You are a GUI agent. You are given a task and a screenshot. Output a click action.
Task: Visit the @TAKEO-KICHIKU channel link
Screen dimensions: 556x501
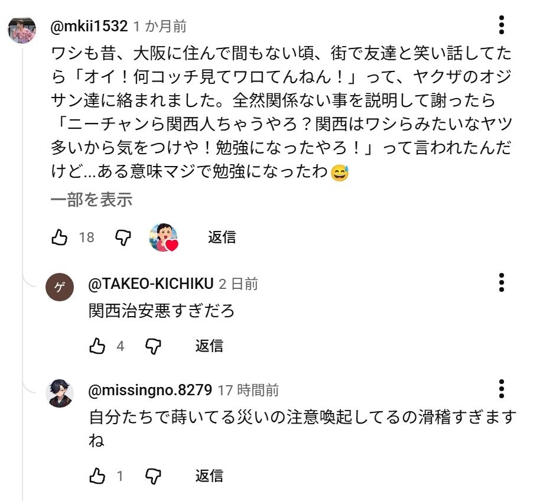click(x=151, y=284)
